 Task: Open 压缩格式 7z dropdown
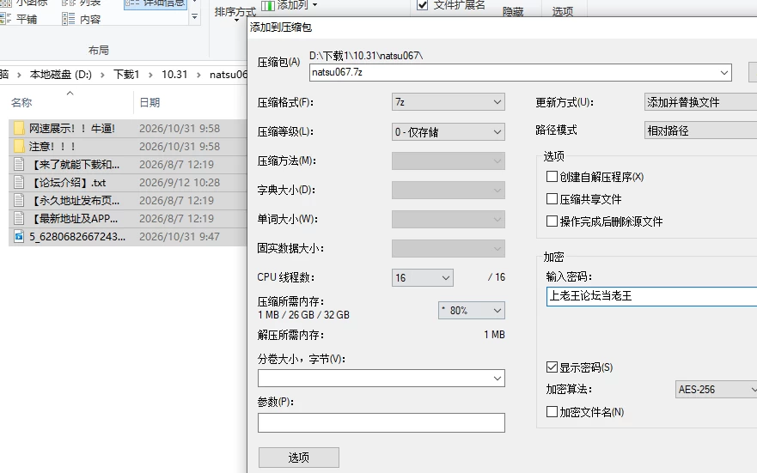(449, 102)
